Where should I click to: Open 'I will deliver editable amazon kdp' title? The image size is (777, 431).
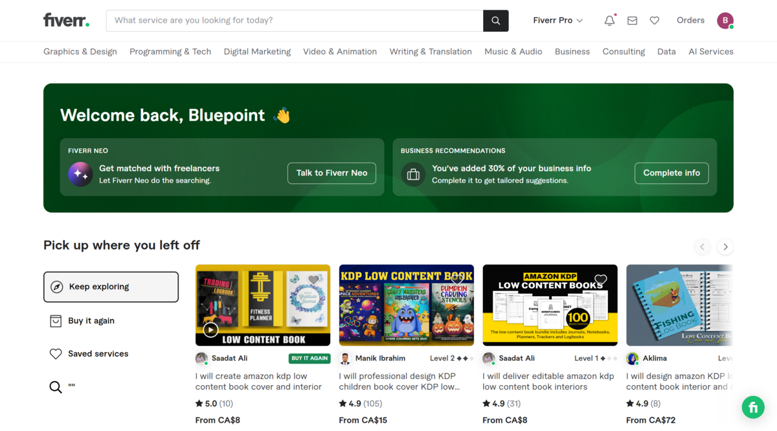click(548, 382)
